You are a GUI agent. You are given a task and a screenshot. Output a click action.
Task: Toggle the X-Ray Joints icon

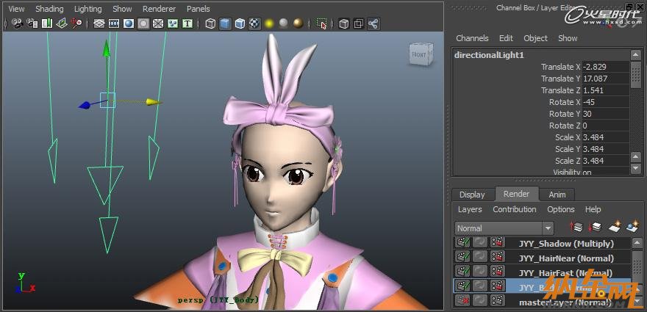pos(373,23)
